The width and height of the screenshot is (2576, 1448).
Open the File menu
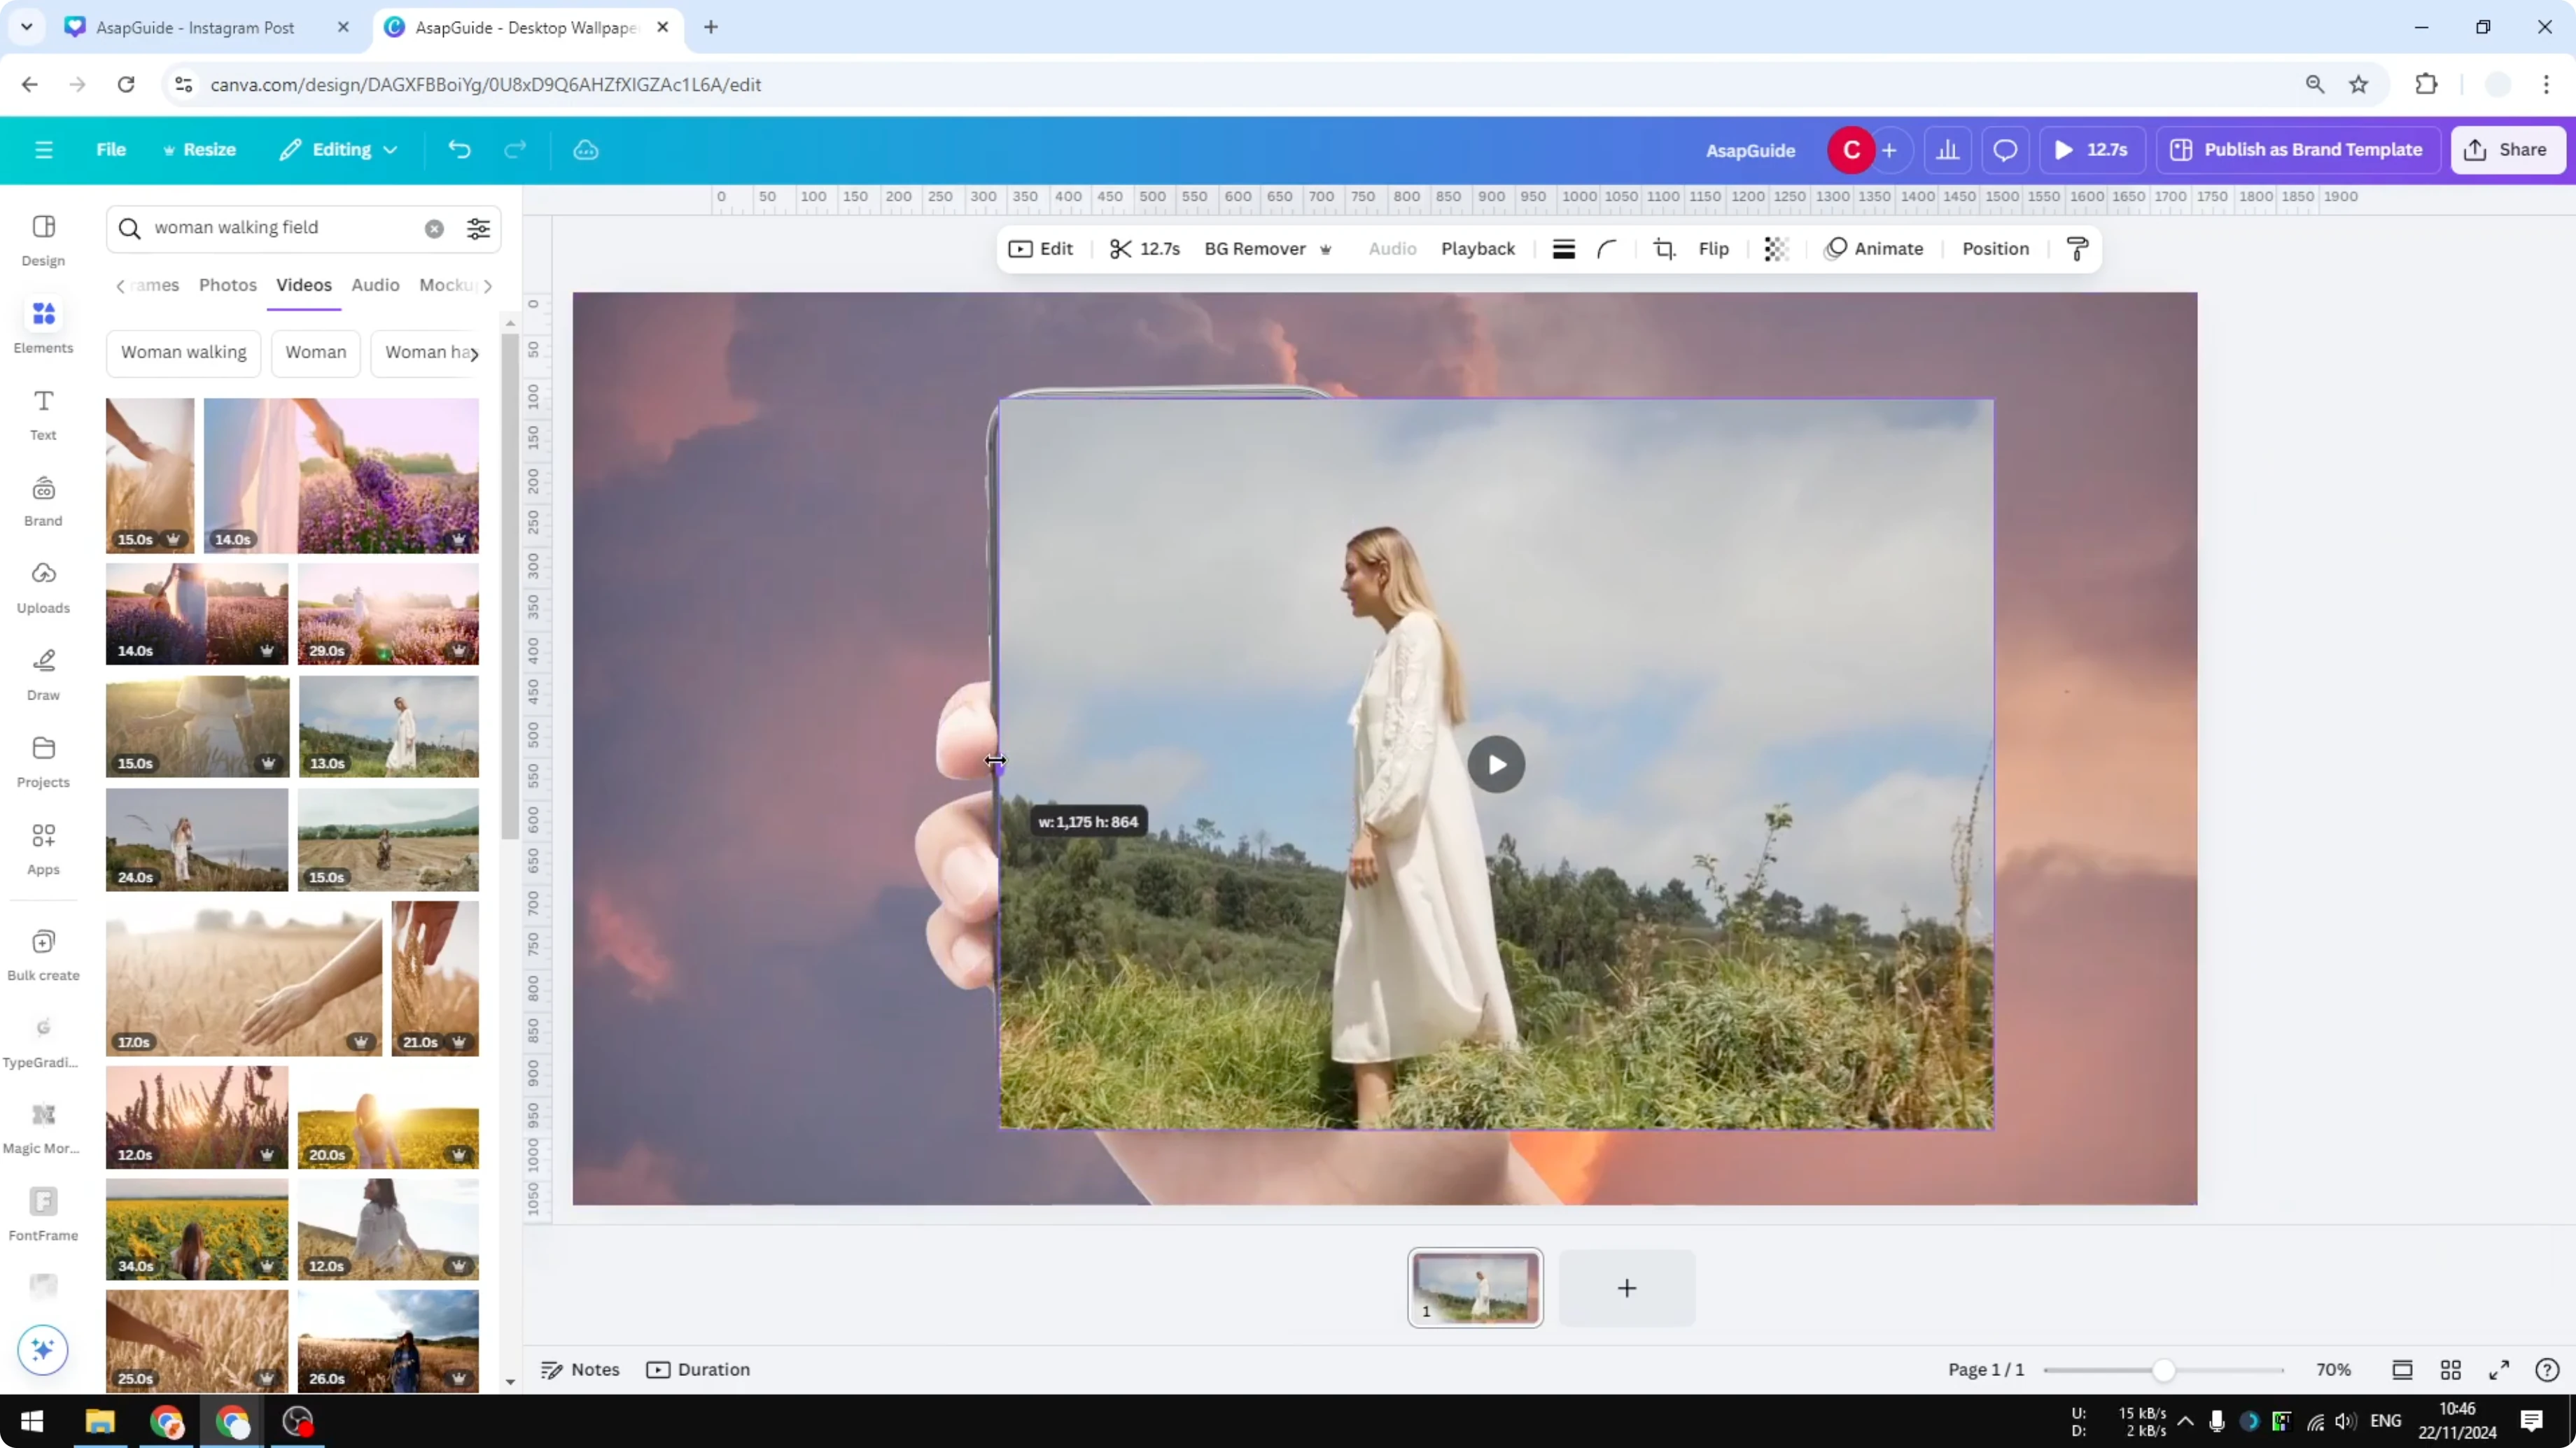click(110, 149)
